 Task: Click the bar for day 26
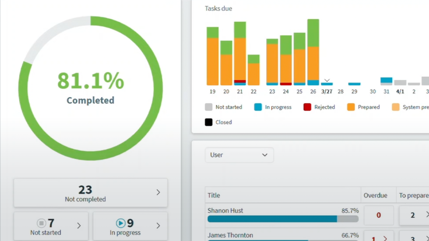tap(313, 52)
